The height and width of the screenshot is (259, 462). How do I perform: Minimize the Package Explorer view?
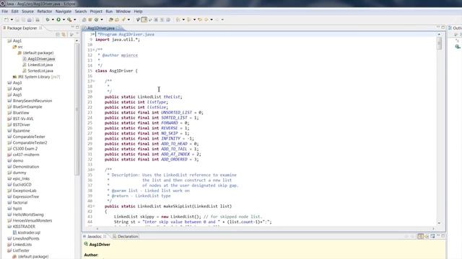(72, 27)
